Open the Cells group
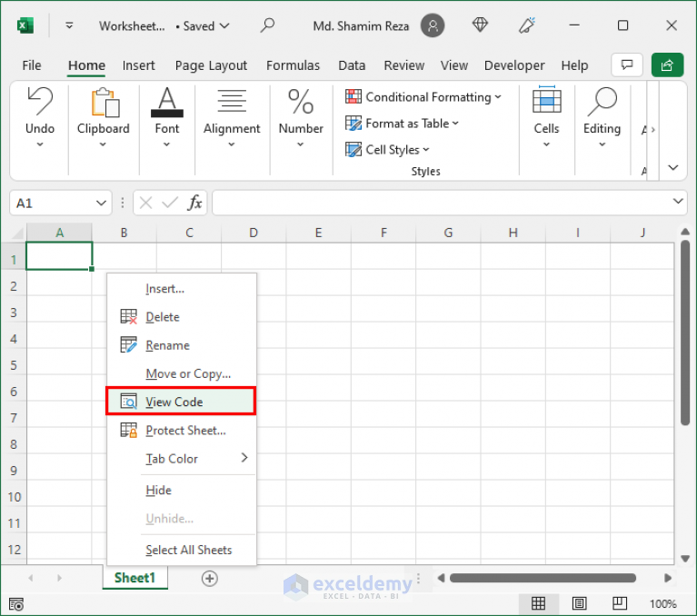Viewport: 697px width, 616px height. pyautogui.click(x=546, y=117)
